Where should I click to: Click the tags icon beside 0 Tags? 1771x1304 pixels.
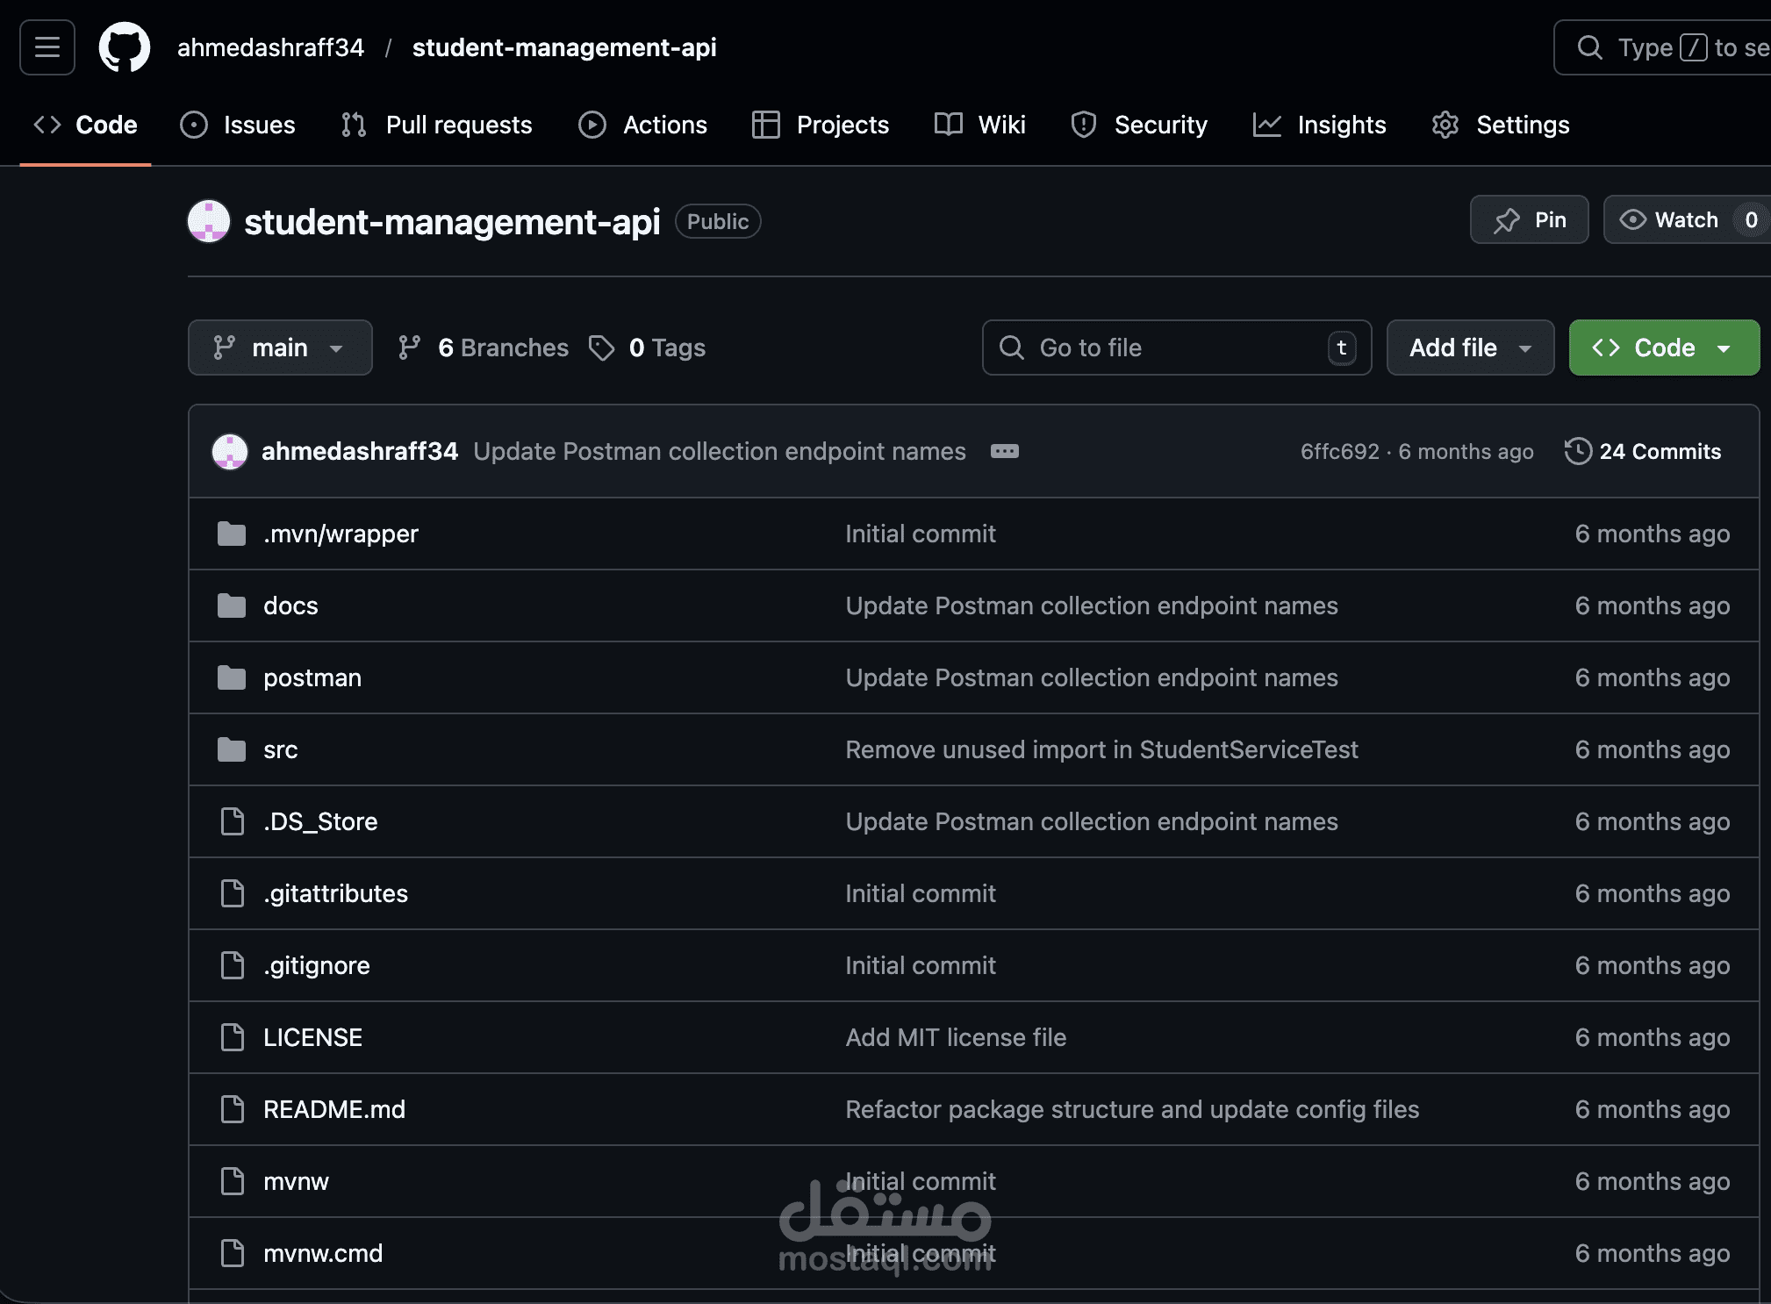point(600,347)
